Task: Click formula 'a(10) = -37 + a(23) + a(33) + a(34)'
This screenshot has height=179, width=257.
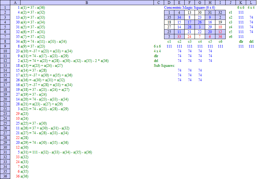Action: (x=46, y=51)
